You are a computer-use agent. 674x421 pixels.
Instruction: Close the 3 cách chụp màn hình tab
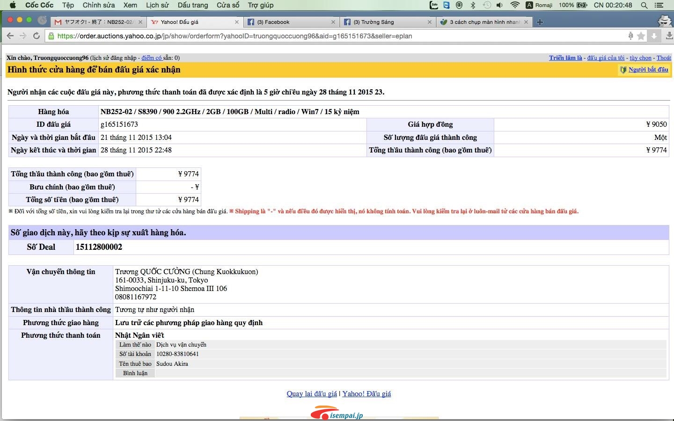[x=526, y=22]
